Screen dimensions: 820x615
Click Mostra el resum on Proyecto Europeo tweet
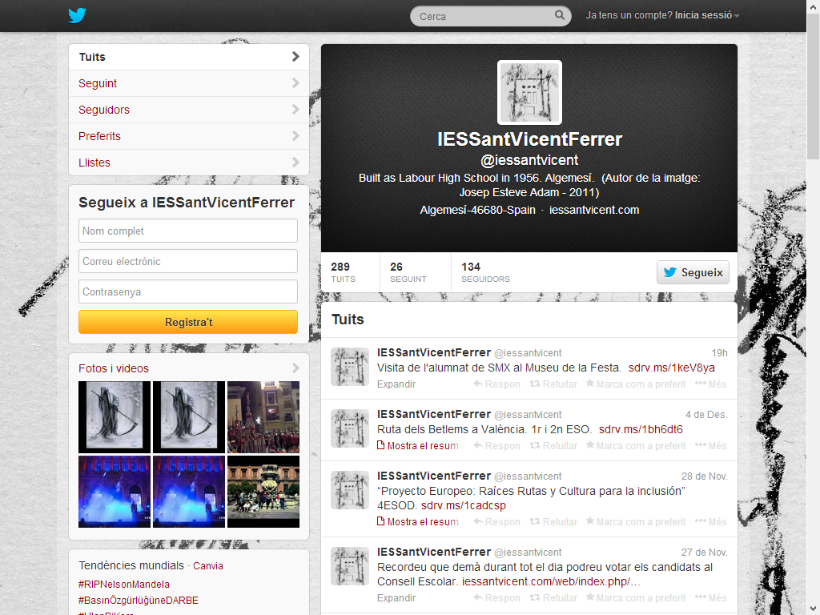tap(418, 522)
